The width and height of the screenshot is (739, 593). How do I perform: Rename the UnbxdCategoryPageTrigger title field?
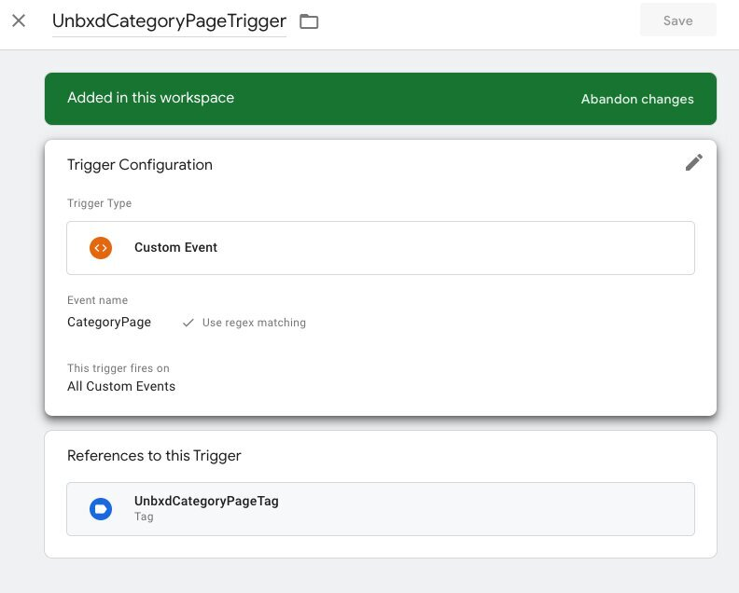pyautogui.click(x=169, y=21)
